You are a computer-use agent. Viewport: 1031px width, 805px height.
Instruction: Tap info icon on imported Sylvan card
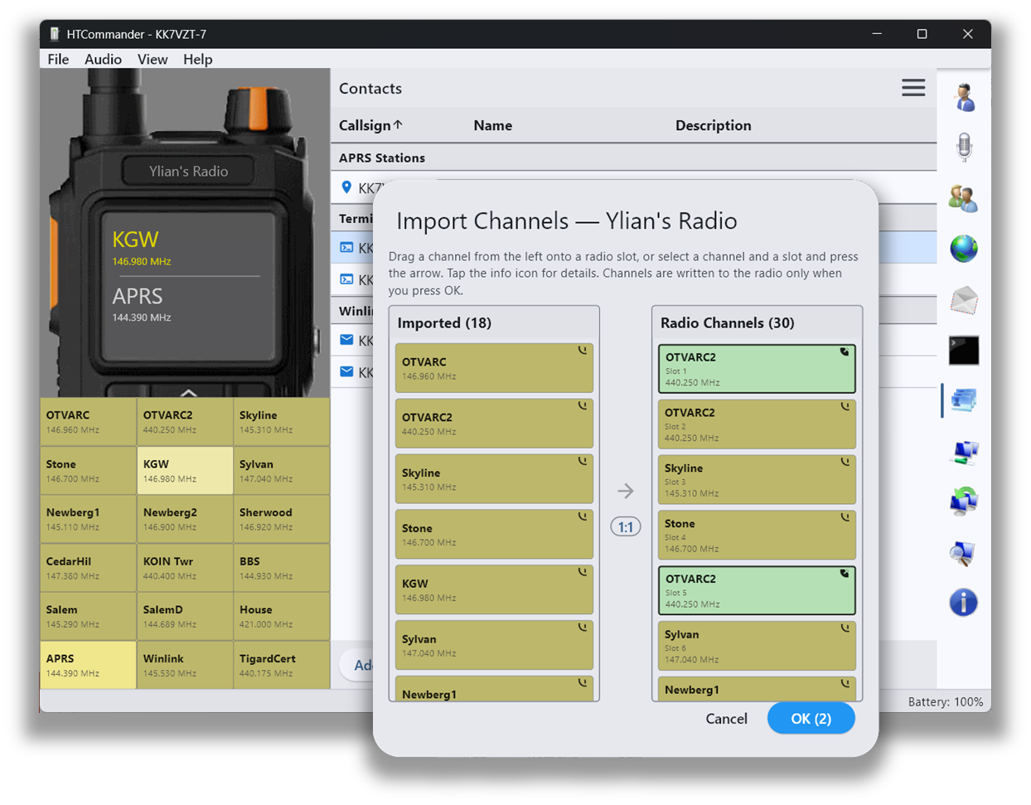click(x=583, y=629)
